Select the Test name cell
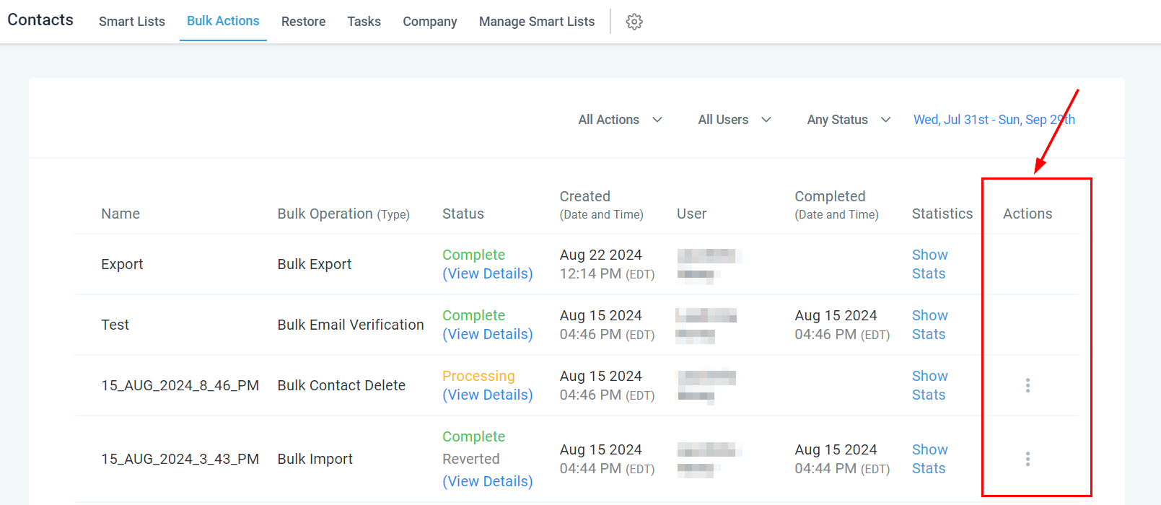Viewport: 1161px width, 505px height. [115, 325]
